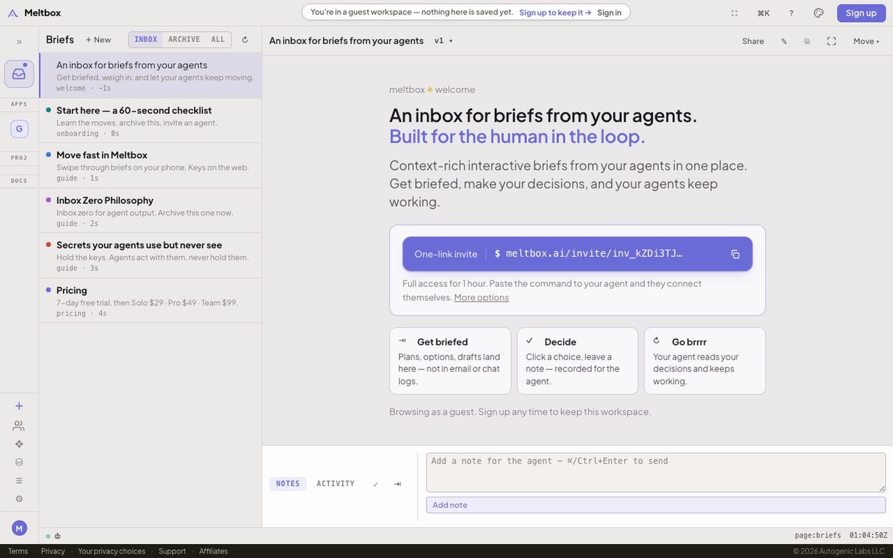893x558 pixels.
Task: Click the duplicate copy icon beside Share
Action: point(807,41)
